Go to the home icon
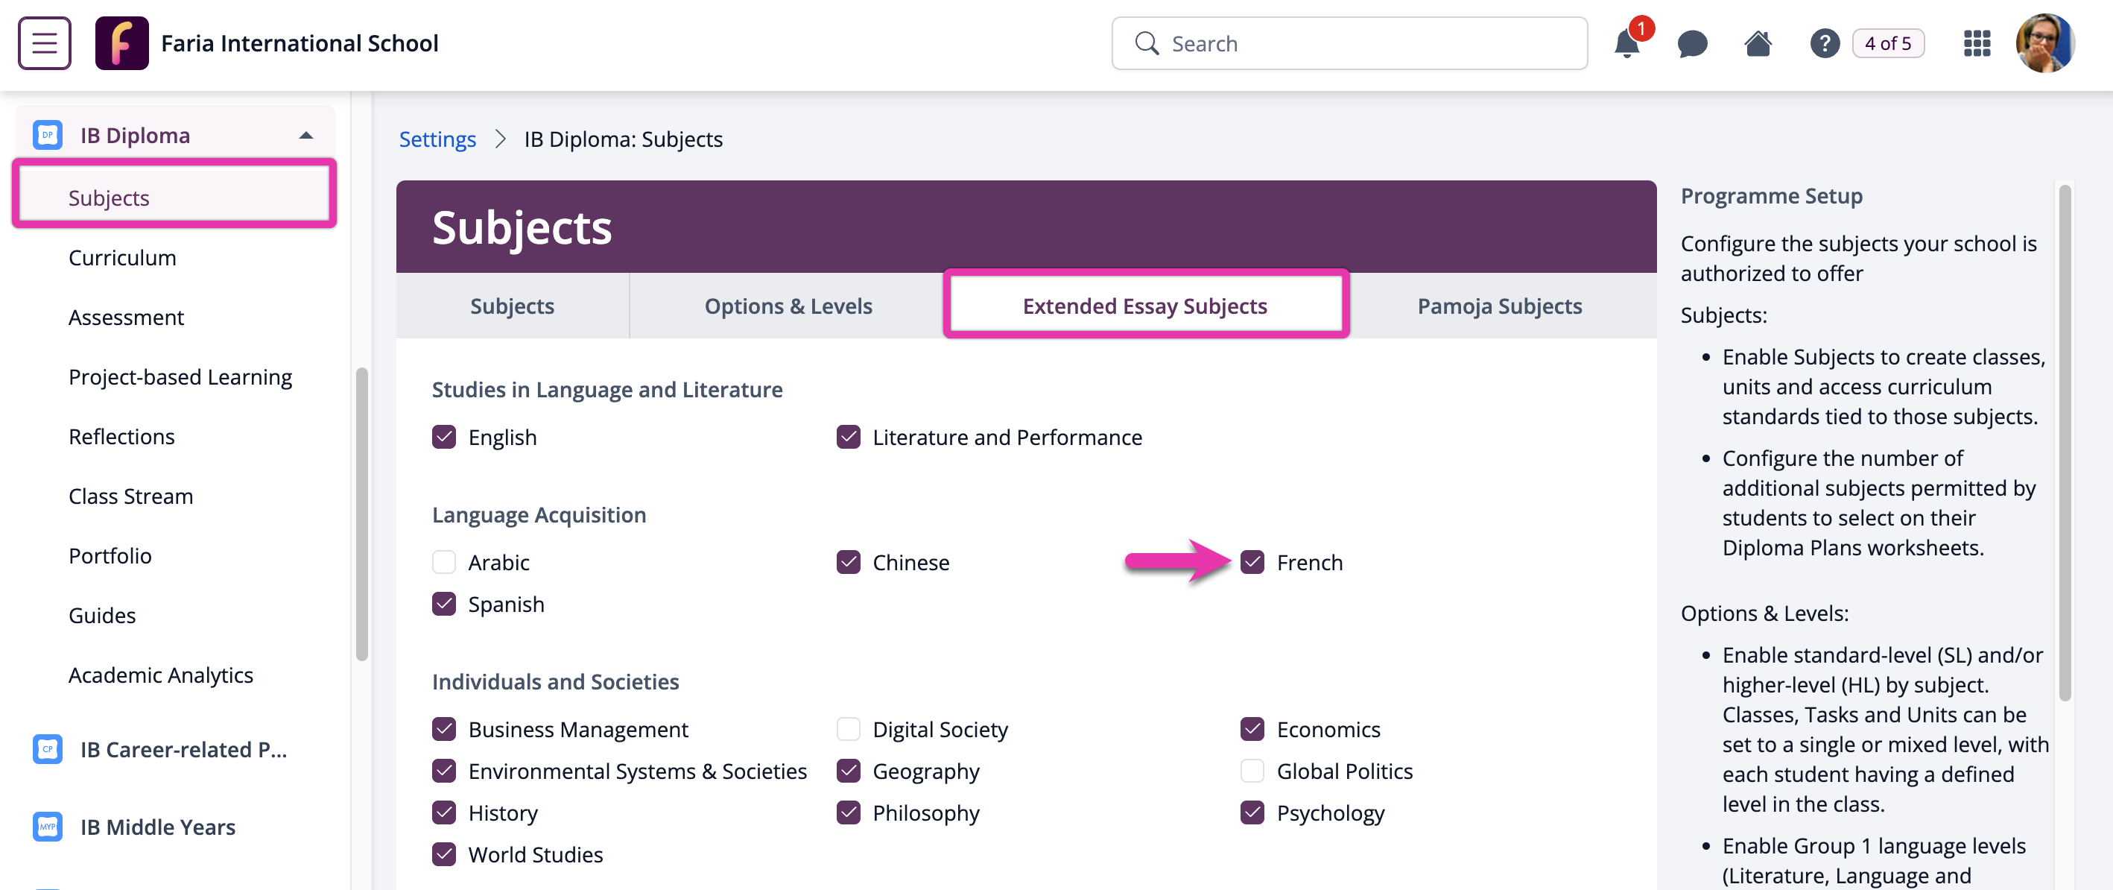Screen dimensions: 2113x890 click(1758, 43)
